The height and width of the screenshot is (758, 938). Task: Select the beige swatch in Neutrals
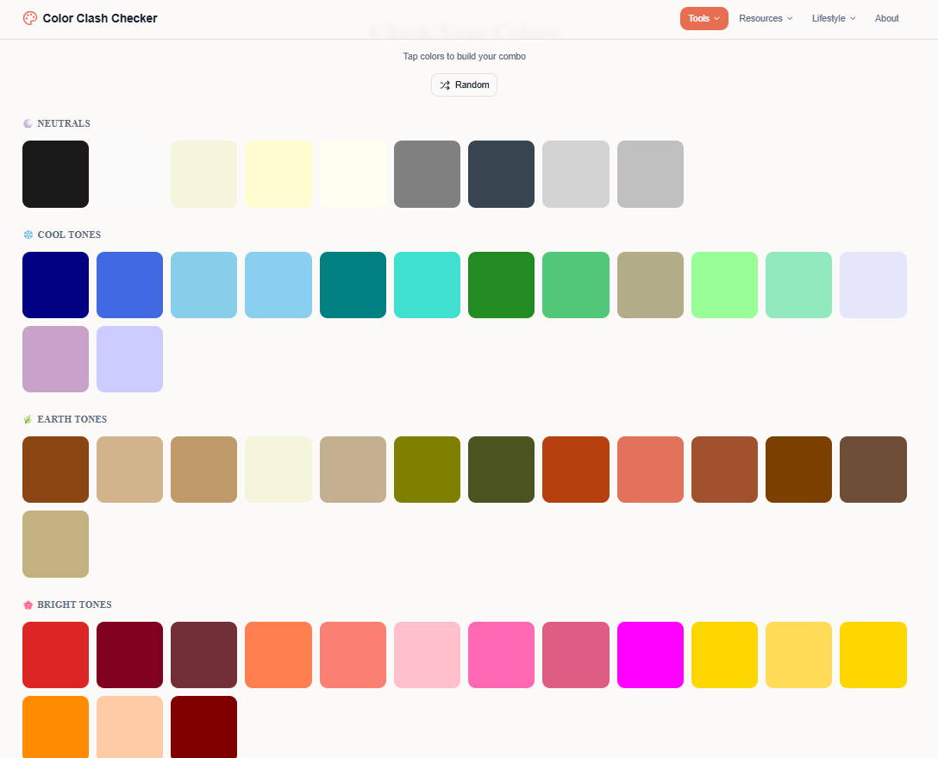point(204,174)
